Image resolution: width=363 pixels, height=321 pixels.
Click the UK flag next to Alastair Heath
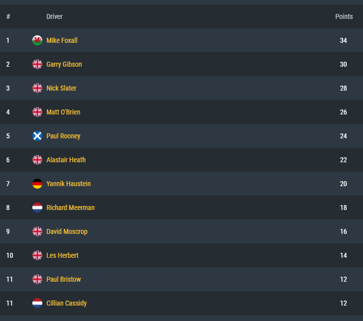click(x=37, y=160)
